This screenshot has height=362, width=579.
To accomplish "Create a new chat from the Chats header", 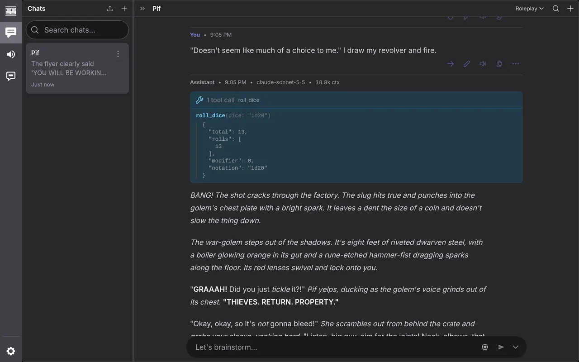I will (124, 9).
